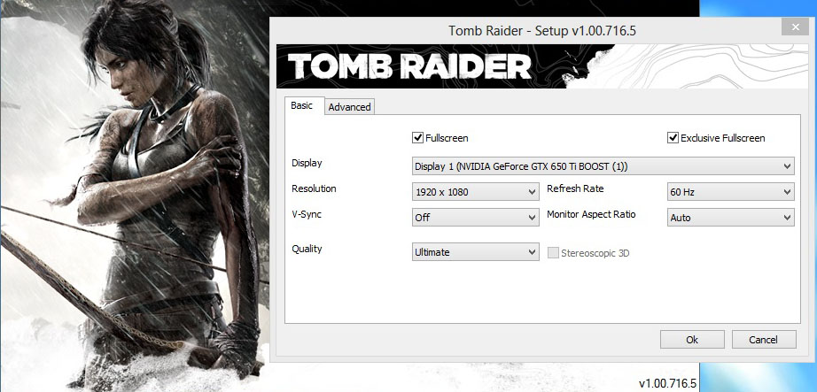Click the Refresh Rate label

click(575, 188)
